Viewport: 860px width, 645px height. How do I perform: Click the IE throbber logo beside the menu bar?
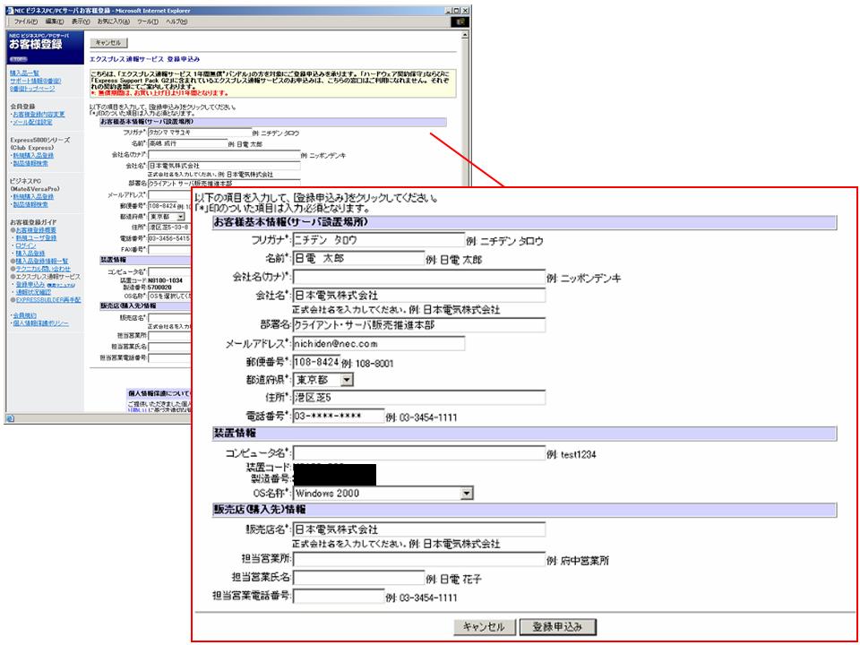460,21
